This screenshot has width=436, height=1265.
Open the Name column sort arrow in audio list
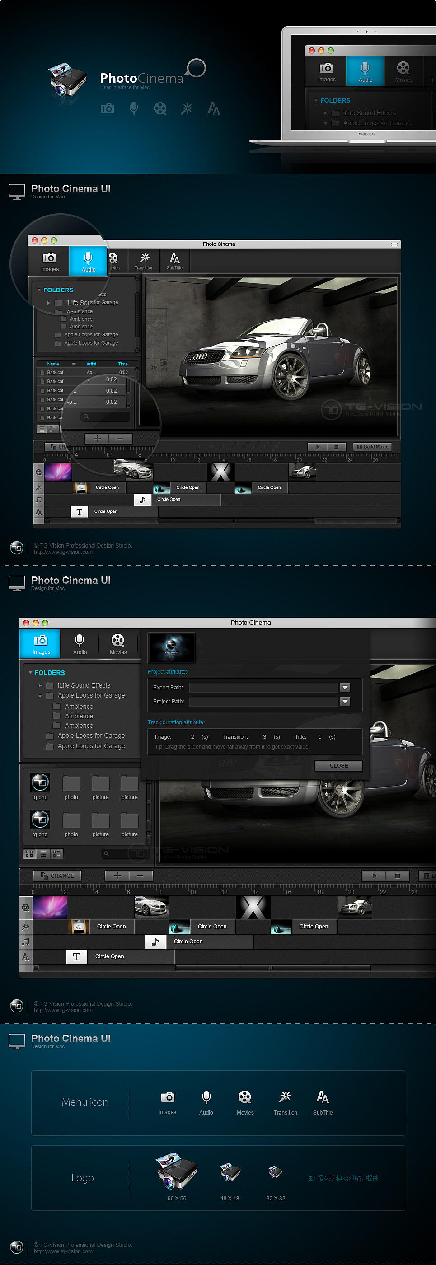(74, 365)
